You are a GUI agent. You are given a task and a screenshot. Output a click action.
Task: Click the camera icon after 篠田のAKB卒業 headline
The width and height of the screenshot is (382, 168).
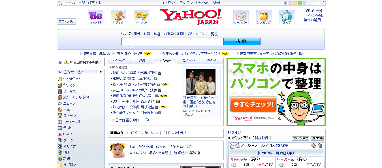click(x=159, y=73)
